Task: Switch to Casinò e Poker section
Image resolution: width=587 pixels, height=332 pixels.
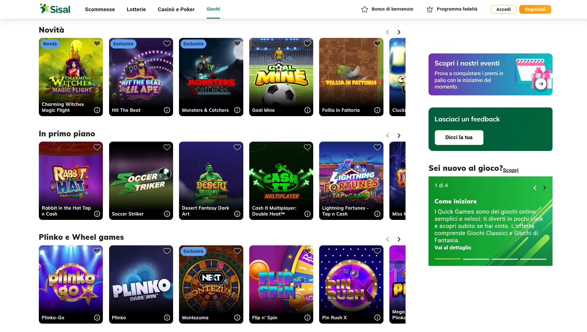Action: pos(176,9)
